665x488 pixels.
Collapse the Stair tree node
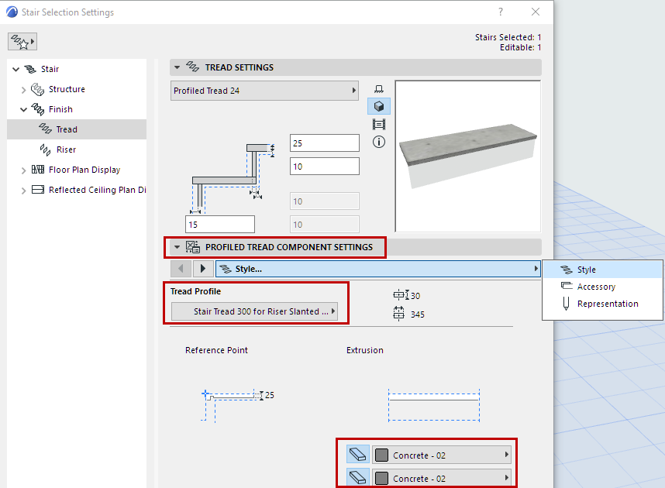16,69
